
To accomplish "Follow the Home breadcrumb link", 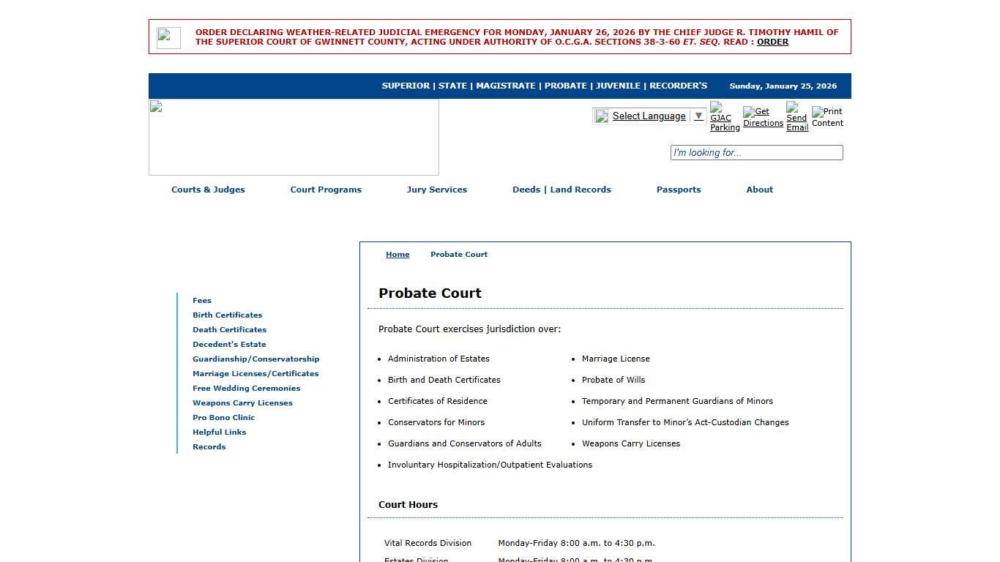I will pyautogui.click(x=398, y=254).
